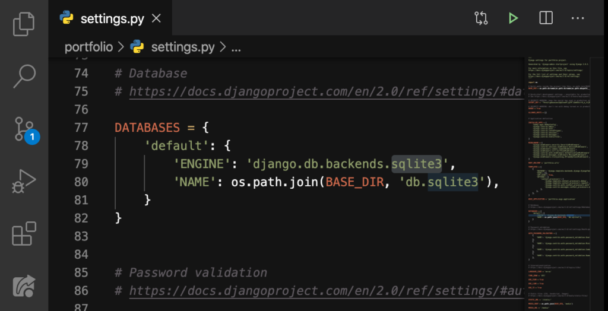Click the closing brace on line 81
This screenshot has height=311, width=608.
click(x=147, y=200)
